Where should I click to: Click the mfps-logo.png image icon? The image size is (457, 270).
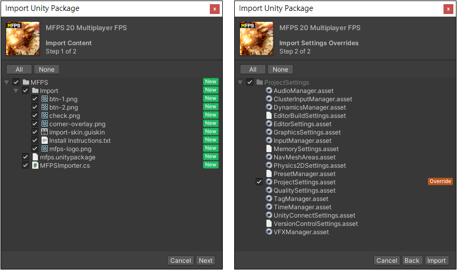(x=45, y=149)
